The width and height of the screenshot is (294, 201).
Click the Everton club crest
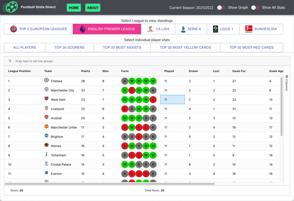point(46,173)
